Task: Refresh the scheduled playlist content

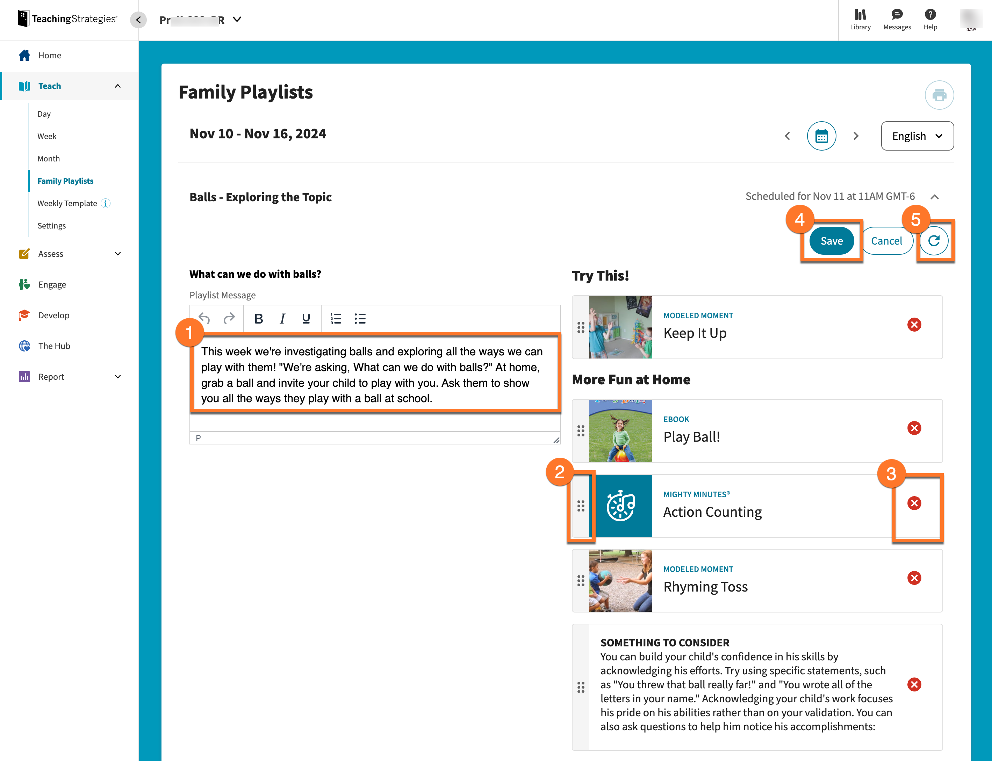Action: [934, 240]
